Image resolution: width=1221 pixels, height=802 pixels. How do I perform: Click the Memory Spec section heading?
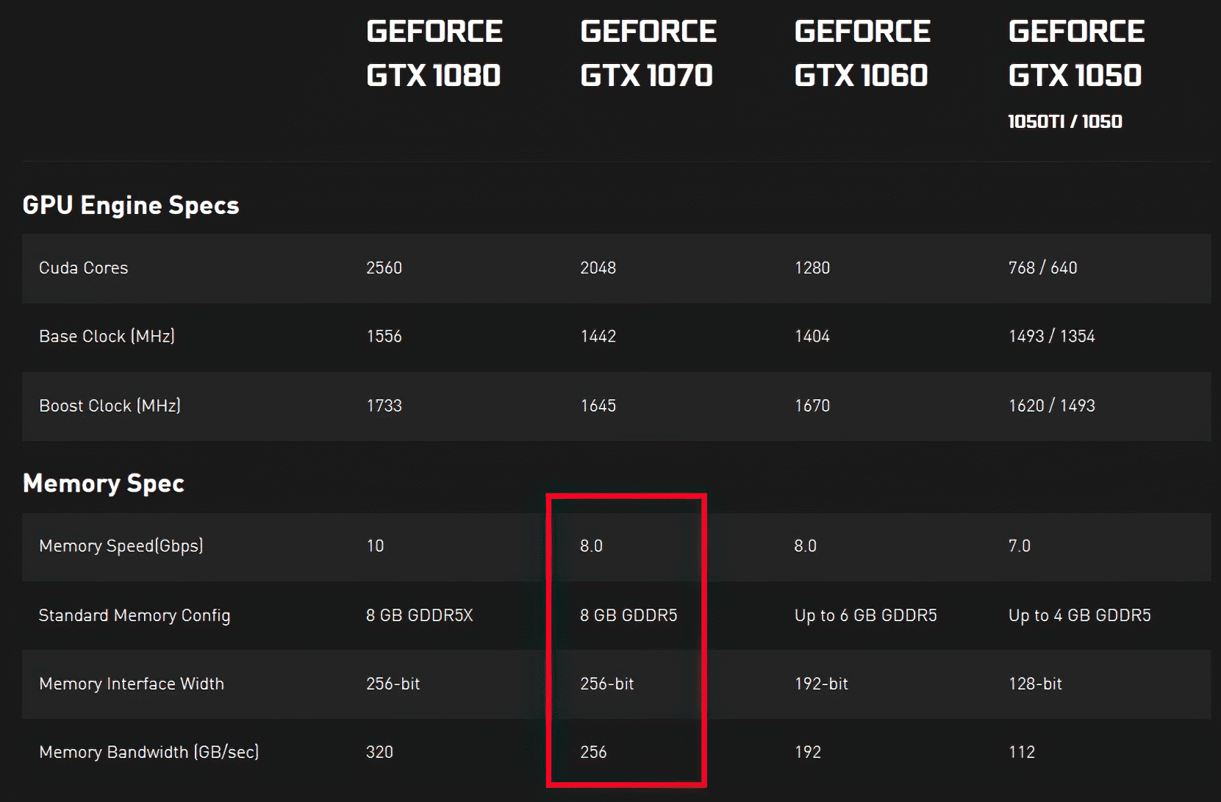click(104, 483)
